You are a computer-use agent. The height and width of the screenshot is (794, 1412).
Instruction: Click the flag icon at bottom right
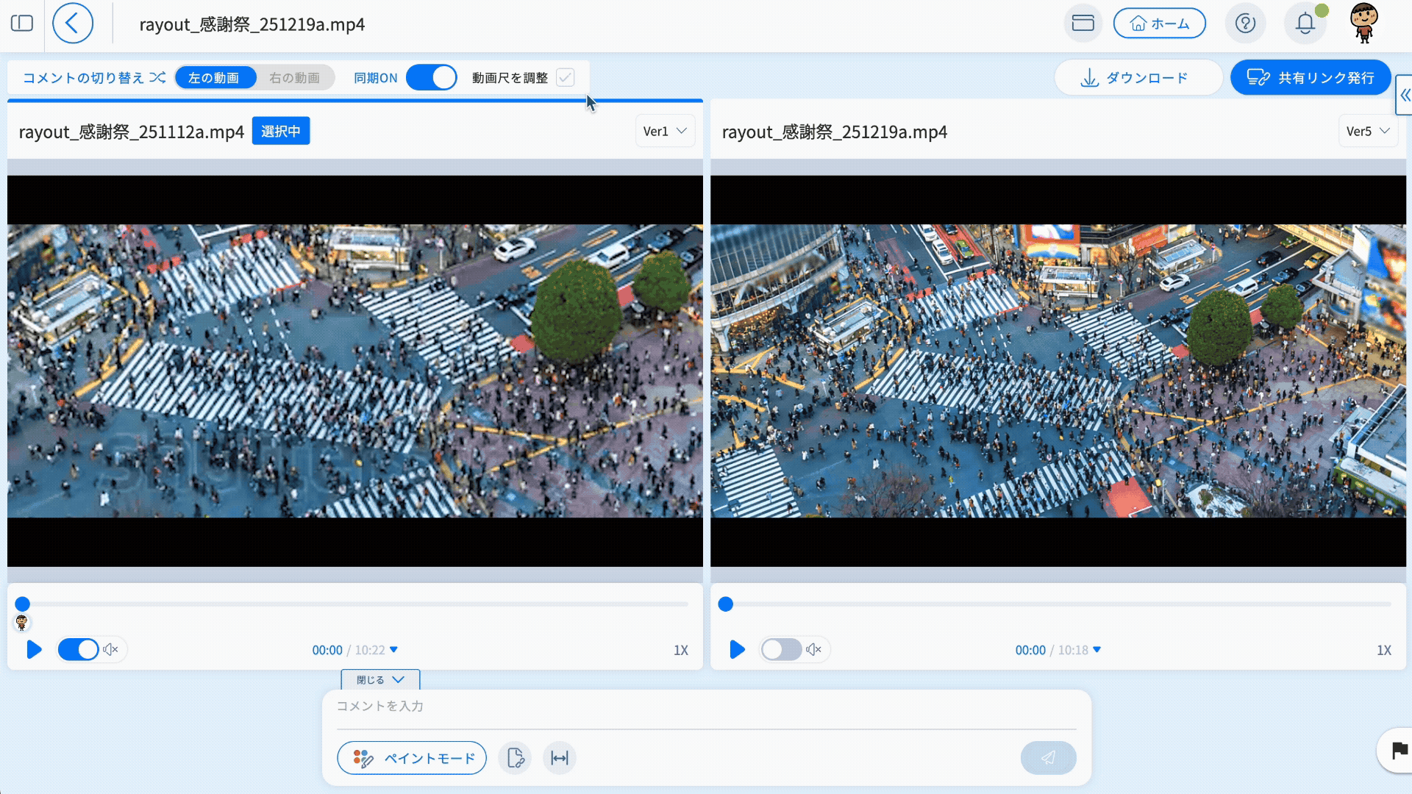[x=1399, y=751]
